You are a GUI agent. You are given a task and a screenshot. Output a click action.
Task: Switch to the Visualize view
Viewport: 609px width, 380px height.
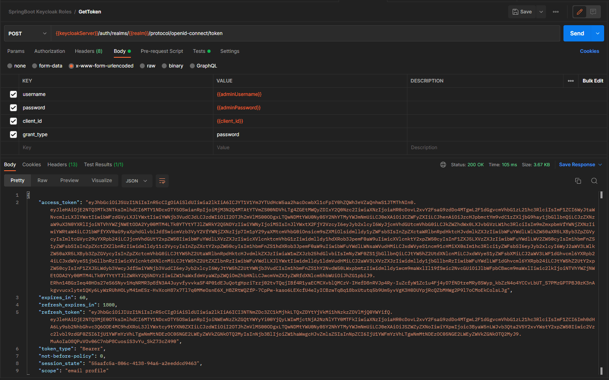102,180
